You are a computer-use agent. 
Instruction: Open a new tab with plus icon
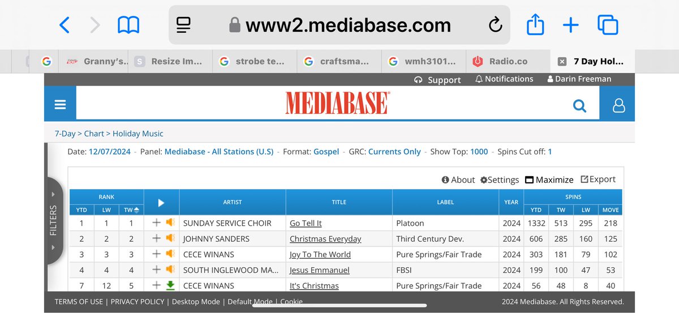pyautogui.click(x=570, y=25)
